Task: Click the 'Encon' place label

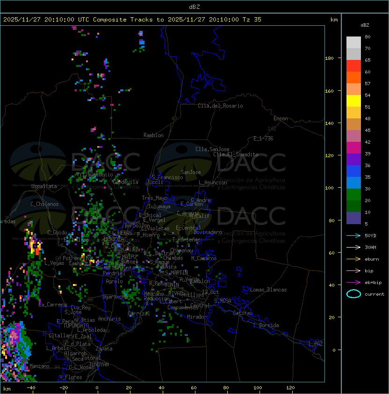Action: [x=281, y=118]
